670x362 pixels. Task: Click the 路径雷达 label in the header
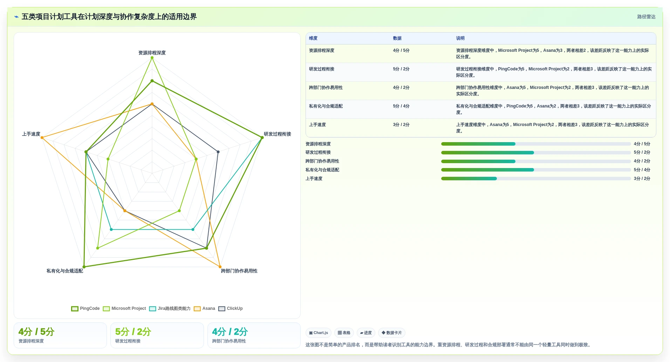(646, 17)
